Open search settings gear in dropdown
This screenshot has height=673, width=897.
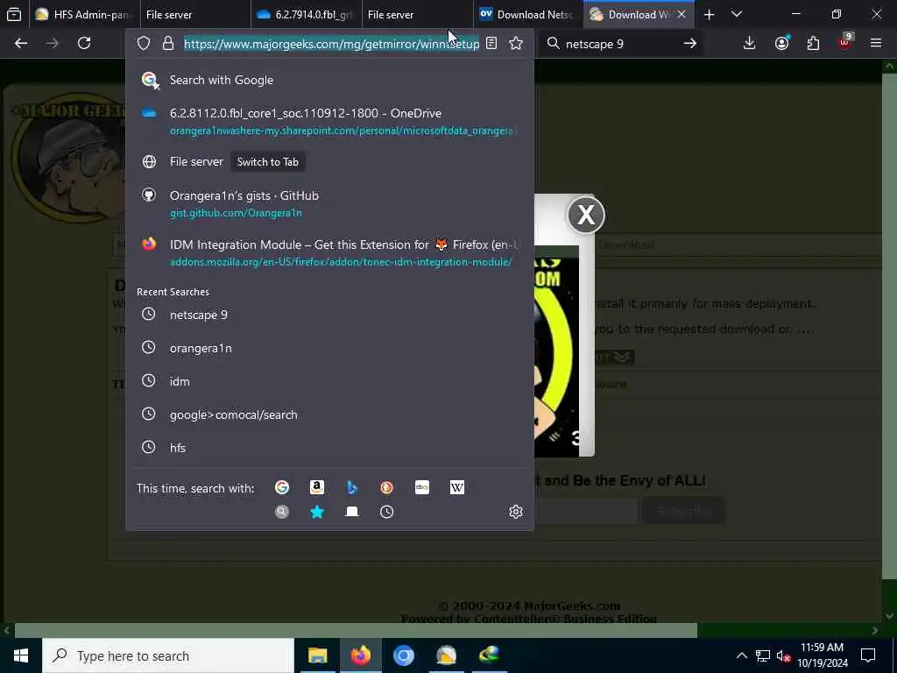(x=516, y=512)
